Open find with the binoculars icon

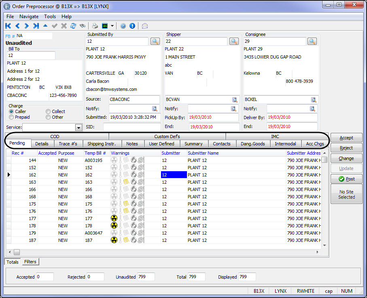click(x=83, y=26)
